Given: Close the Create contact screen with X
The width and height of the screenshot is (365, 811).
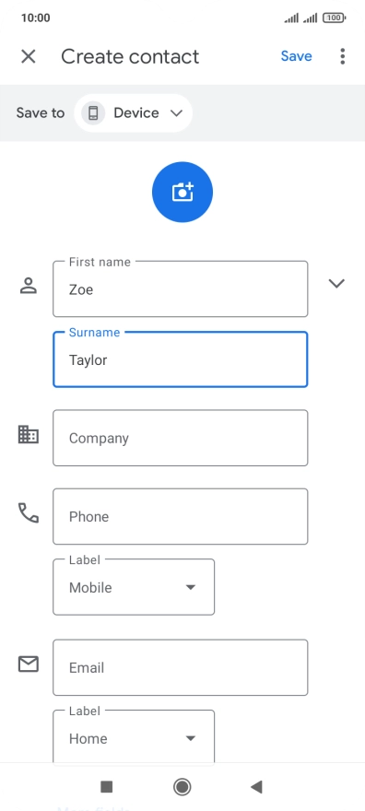Looking at the screenshot, I should pyautogui.click(x=29, y=56).
